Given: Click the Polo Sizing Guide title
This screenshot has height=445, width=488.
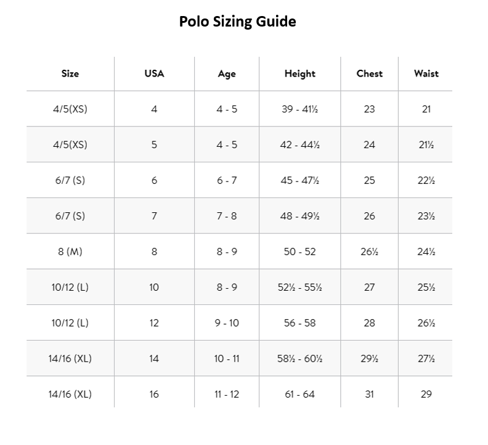Looking at the screenshot, I should click(237, 22).
